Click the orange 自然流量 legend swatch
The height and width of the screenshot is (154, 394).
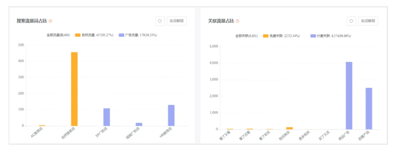click(78, 35)
